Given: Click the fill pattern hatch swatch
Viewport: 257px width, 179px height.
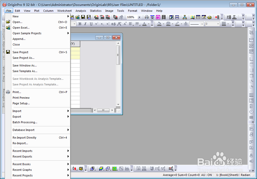Looking at the screenshot, I should (x=224, y=24).
